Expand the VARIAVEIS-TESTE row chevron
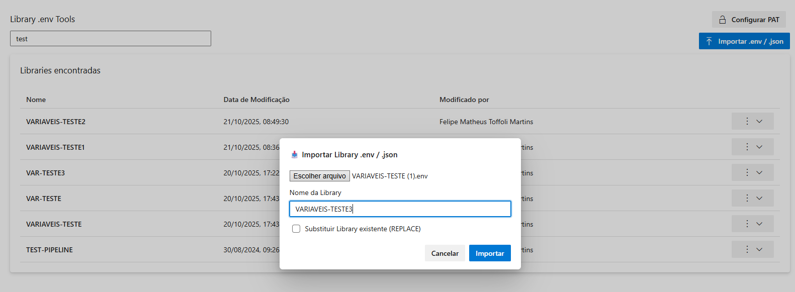The height and width of the screenshot is (292, 795). pos(759,224)
